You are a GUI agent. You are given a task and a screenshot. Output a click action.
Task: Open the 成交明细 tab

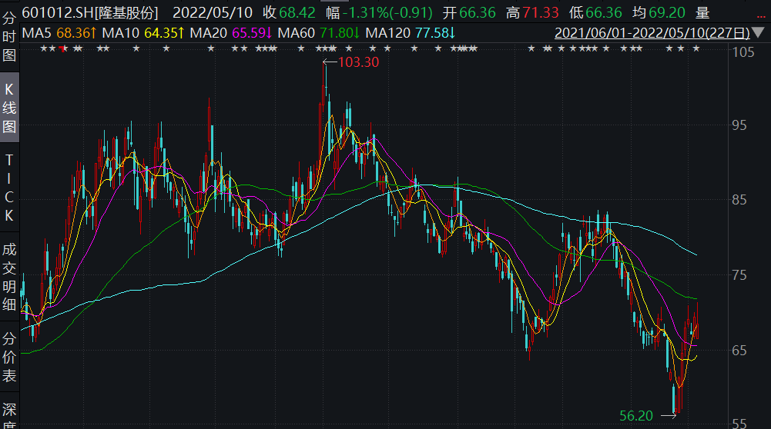9,276
